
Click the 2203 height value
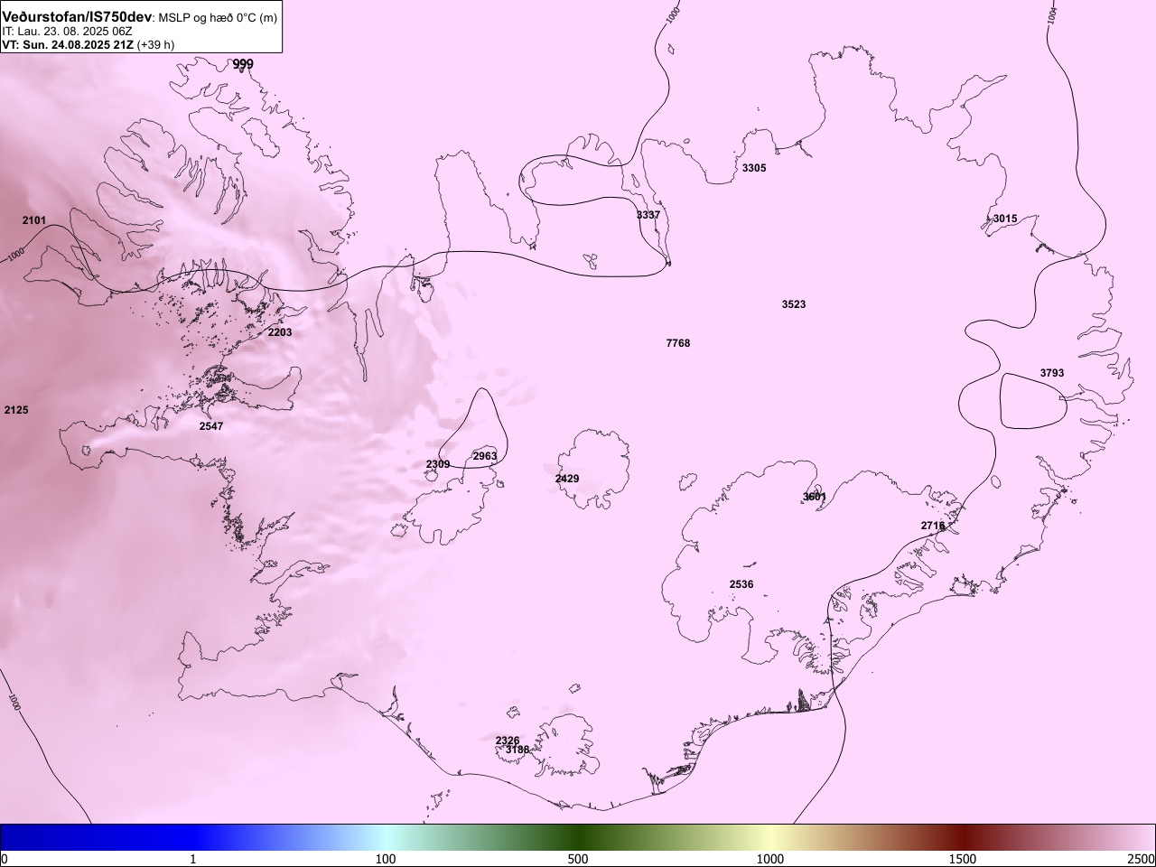[x=280, y=332]
